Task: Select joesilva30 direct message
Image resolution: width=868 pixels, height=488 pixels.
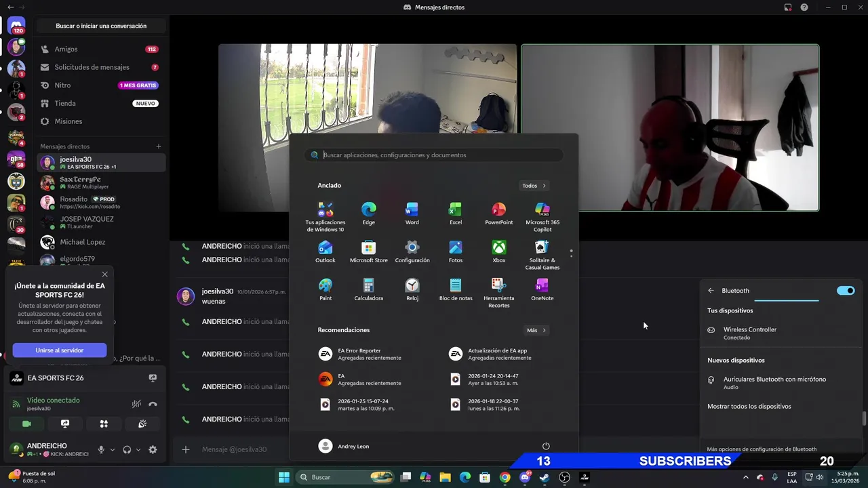Action: [100, 163]
